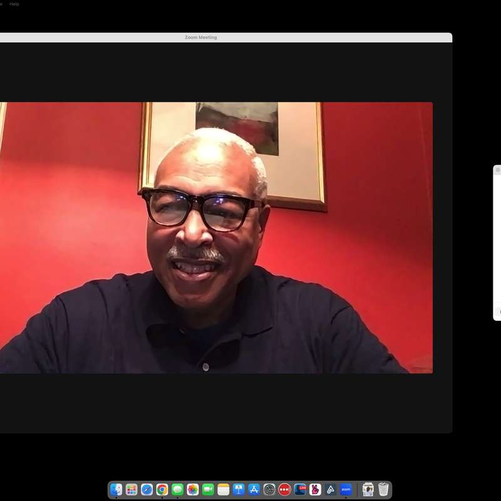Select the participant's video feed
The image size is (501, 501).
216,238
